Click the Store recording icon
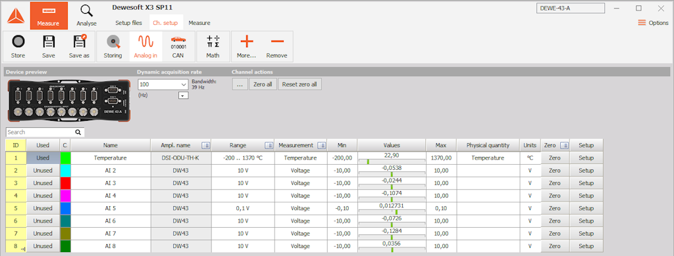This screenshot has height=256, width=674. coord(18,47)
